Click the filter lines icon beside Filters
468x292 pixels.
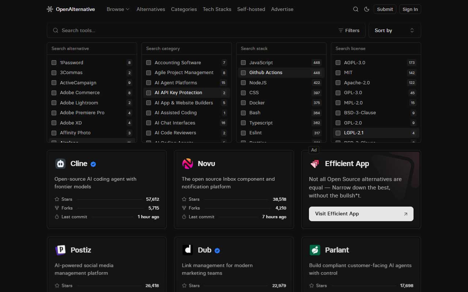[341, 30]
